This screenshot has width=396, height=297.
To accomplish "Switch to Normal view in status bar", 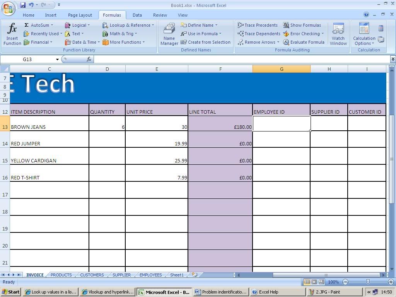I will point(307,282).
